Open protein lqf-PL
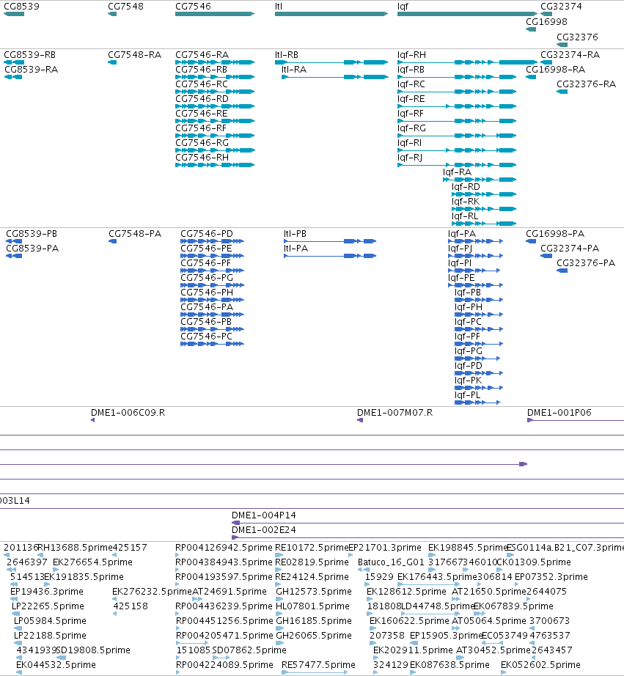The image size is (624, 676). tap(468, 395)
